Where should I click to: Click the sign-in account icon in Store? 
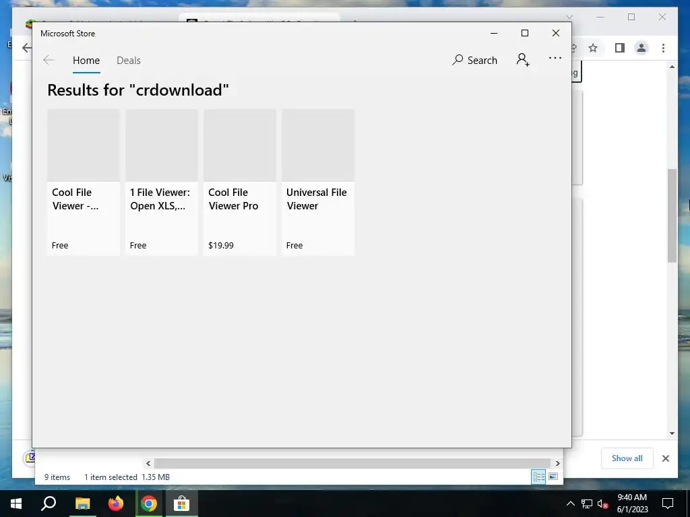pyautogui.click(x=523, y=60)
